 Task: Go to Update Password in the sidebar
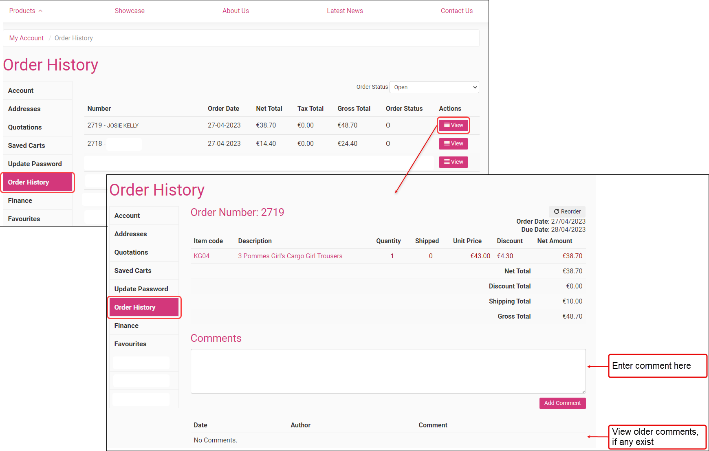click(35, 163)
